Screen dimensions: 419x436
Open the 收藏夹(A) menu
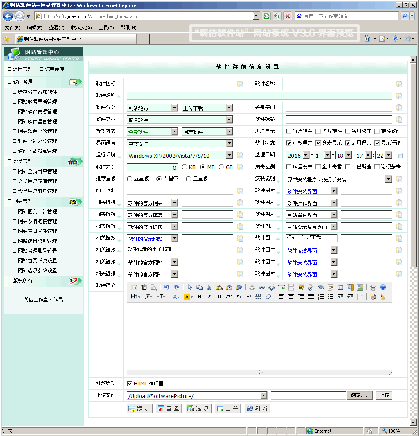coord(81,28)
